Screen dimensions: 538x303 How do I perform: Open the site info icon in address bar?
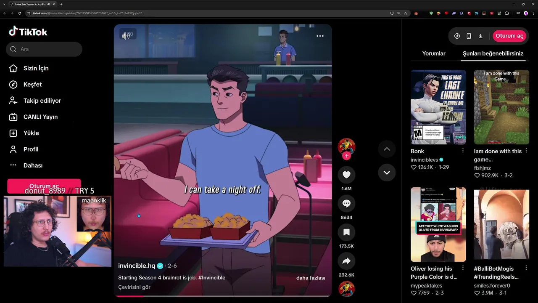click(x=29, y=13)
